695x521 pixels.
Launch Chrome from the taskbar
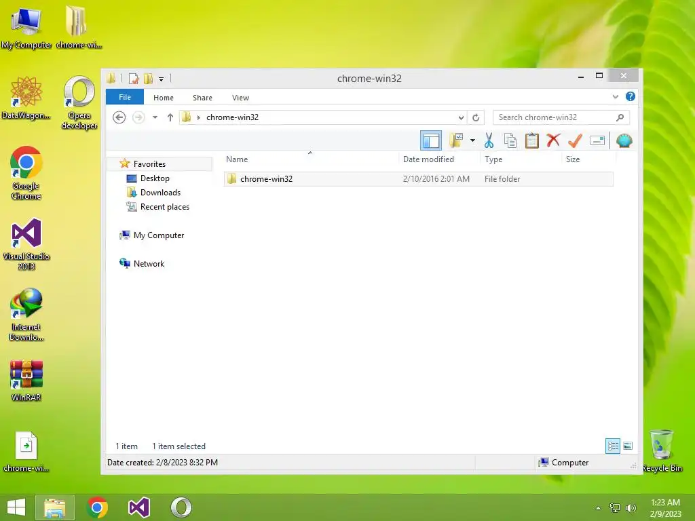tap(97, 507)
